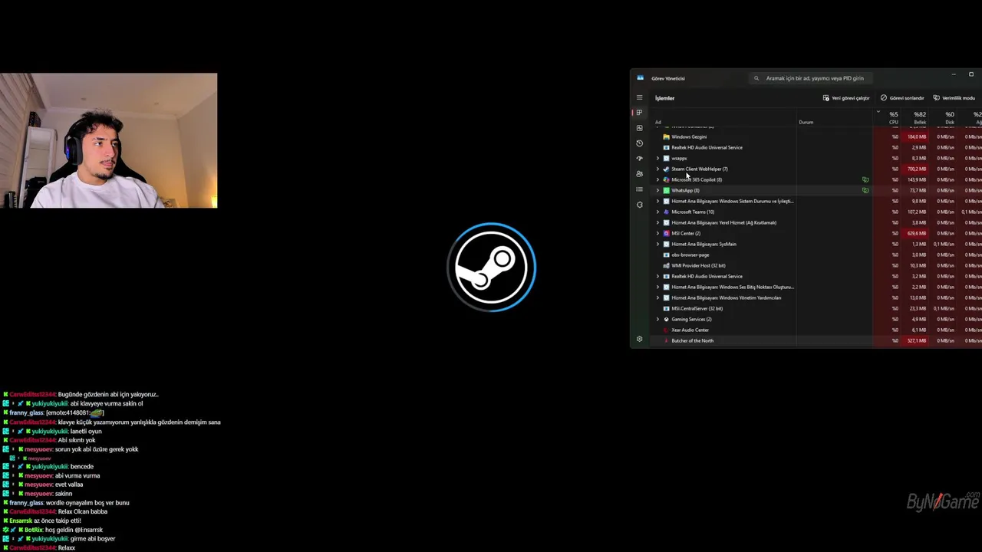Screen dimensions: 982x552
Task: Expand the MSI Center (2) group
Action: [x=657, y=233]
